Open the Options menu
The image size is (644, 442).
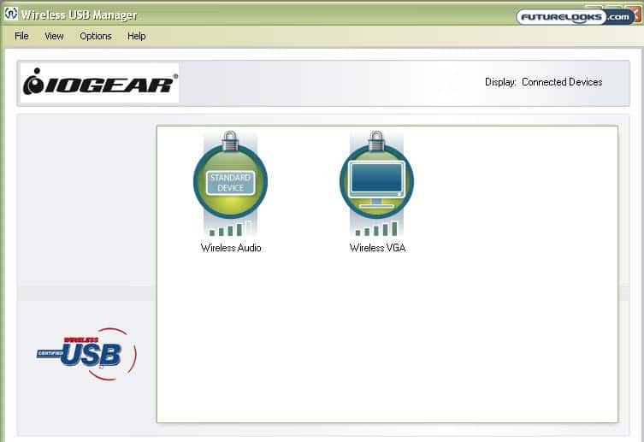tap(96, 36)
